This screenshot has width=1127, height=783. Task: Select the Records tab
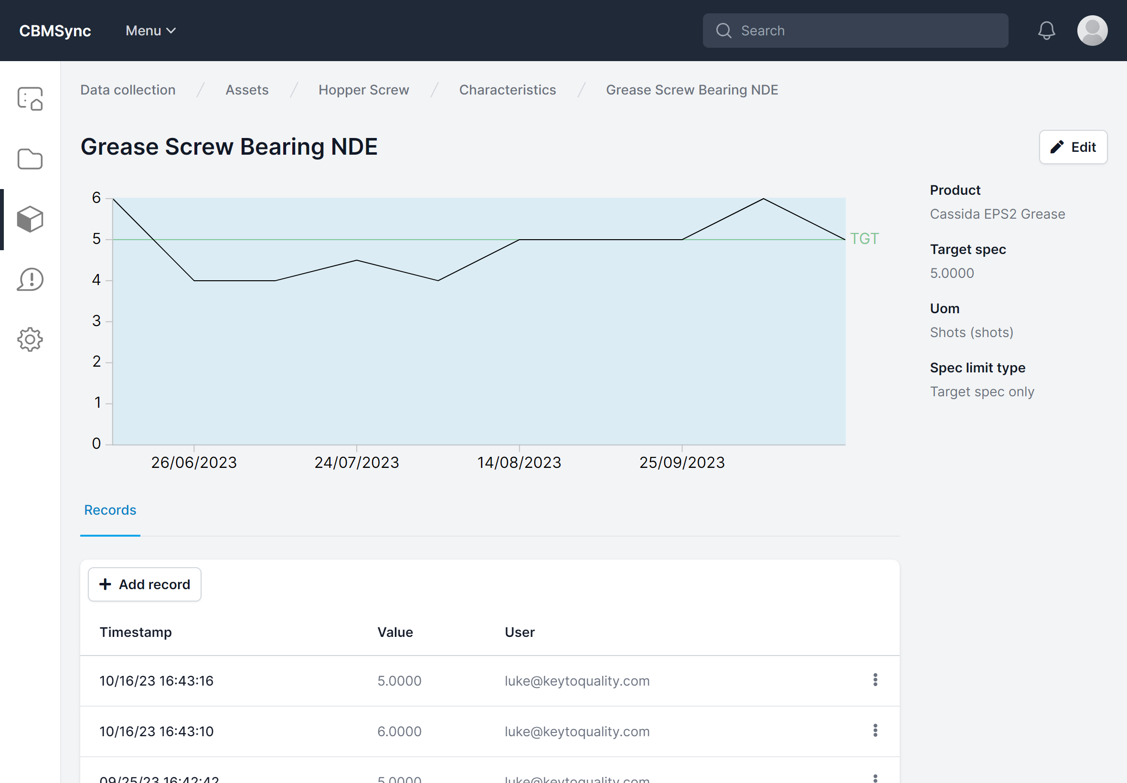[110, 510]
